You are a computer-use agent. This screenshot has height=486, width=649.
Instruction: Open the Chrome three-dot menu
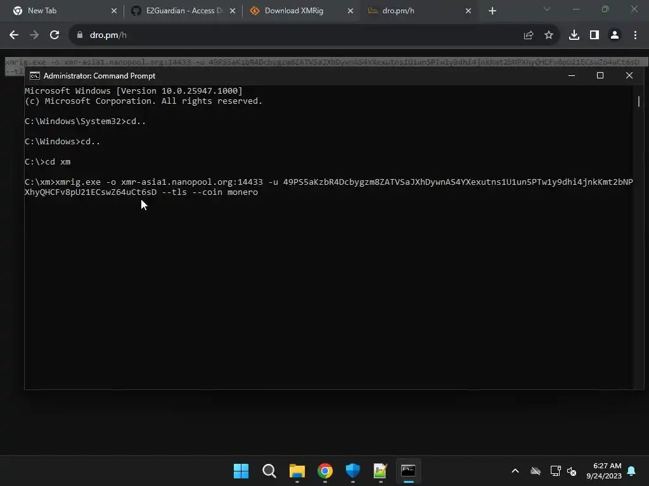pos(635,35)
